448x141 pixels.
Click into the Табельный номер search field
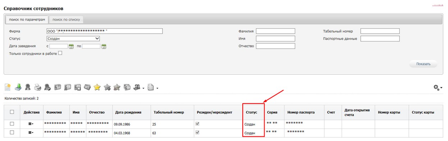pyautogui.click(x=380, y=31)
